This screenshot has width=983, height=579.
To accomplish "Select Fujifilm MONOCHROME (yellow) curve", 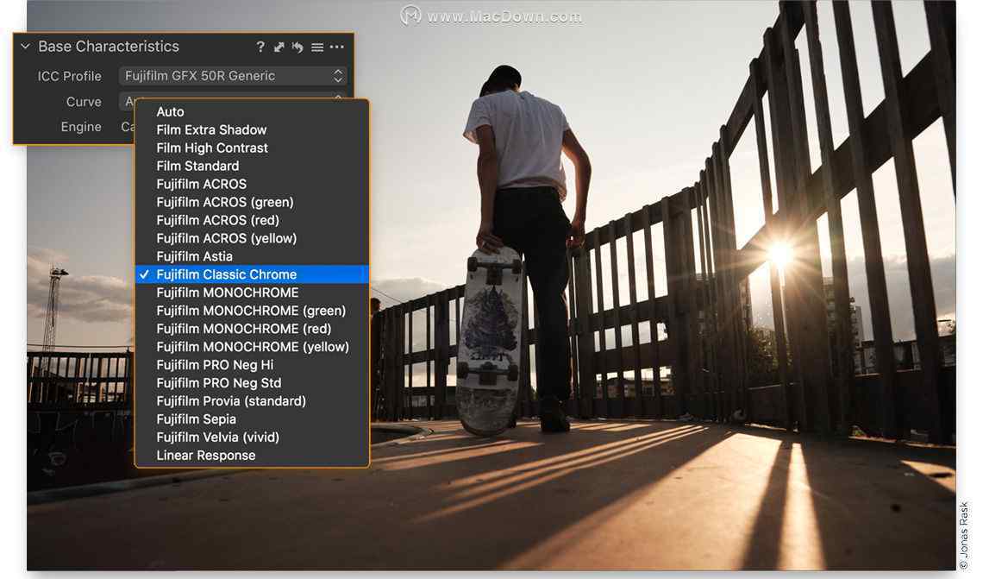I will 252,347.
